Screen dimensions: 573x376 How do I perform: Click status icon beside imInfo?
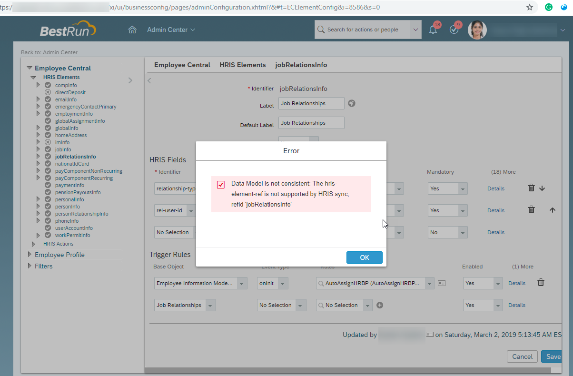pyautogui.click(x=48, y=142)
